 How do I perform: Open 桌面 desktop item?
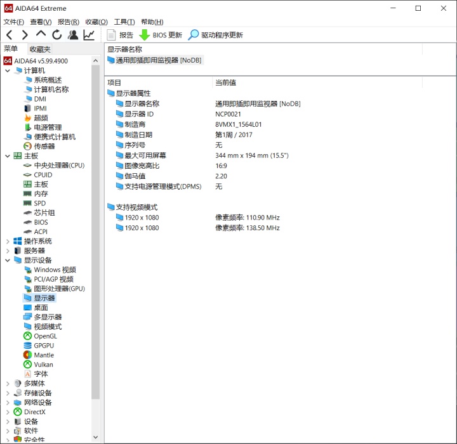[36, 308]
